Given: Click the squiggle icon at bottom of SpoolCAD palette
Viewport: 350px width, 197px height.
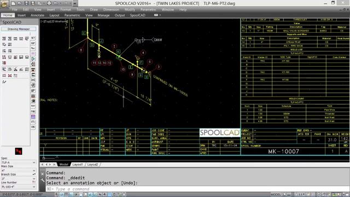Looking at the screenshot, I should click(4, 82).
